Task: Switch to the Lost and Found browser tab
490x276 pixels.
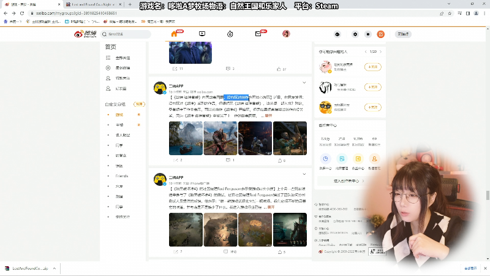Action: point(93,4)
